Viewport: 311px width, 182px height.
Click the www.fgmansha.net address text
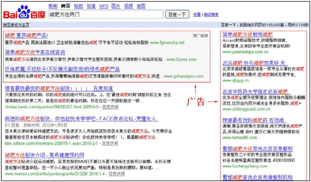pos(167,43)
